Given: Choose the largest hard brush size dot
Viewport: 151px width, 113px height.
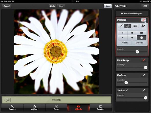Looking at the screenshot, I should (142, 33).
